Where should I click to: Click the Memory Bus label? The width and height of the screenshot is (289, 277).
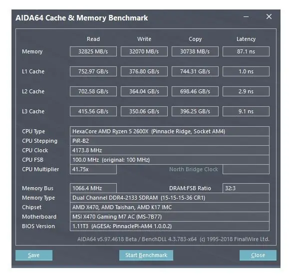click(x=37, y=188)
